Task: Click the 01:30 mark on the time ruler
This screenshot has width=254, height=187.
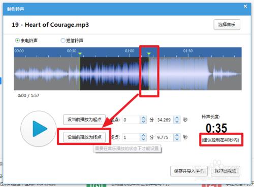Action: (x=188, y=51)
